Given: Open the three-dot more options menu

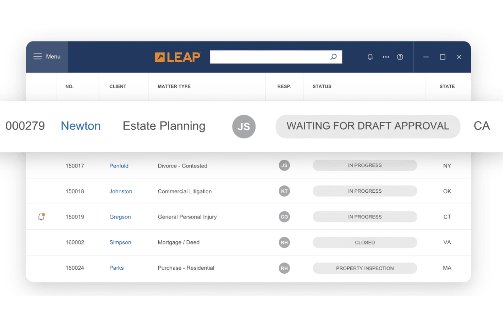Looking at the screenshot, I should (x=386, y=57).
